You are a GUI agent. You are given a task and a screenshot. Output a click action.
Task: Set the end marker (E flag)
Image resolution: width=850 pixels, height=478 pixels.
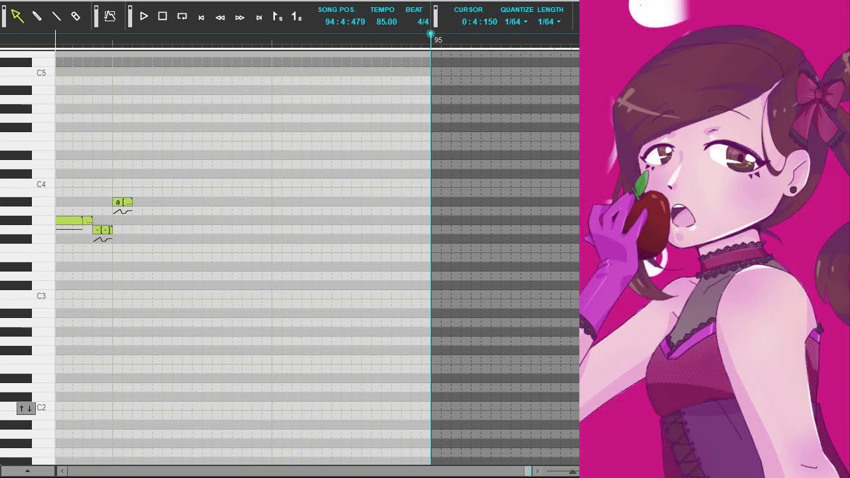pos(297,16)
